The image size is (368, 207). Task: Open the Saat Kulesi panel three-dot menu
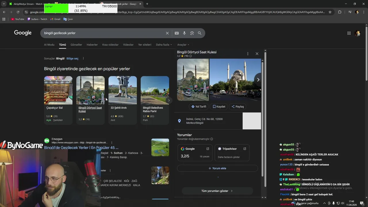pyautogui.click(x=248, y=54)
